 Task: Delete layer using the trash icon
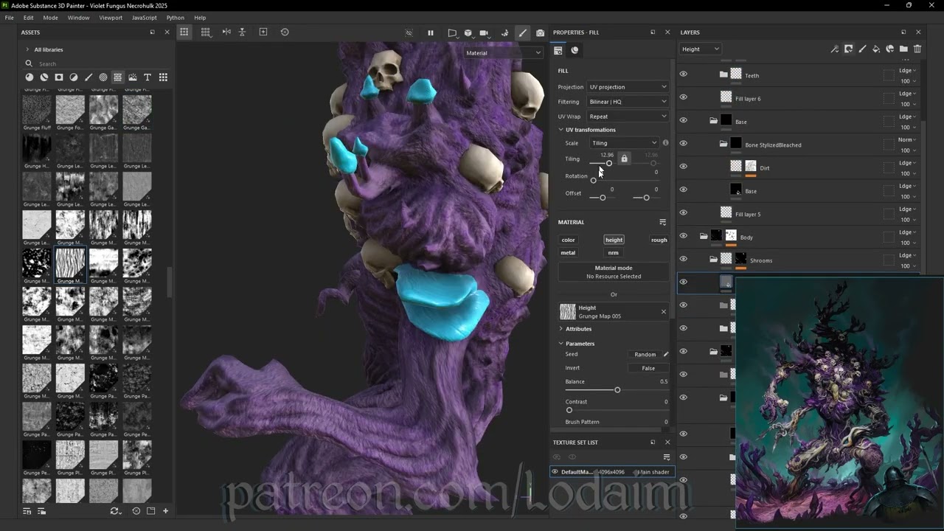[917, 49]
